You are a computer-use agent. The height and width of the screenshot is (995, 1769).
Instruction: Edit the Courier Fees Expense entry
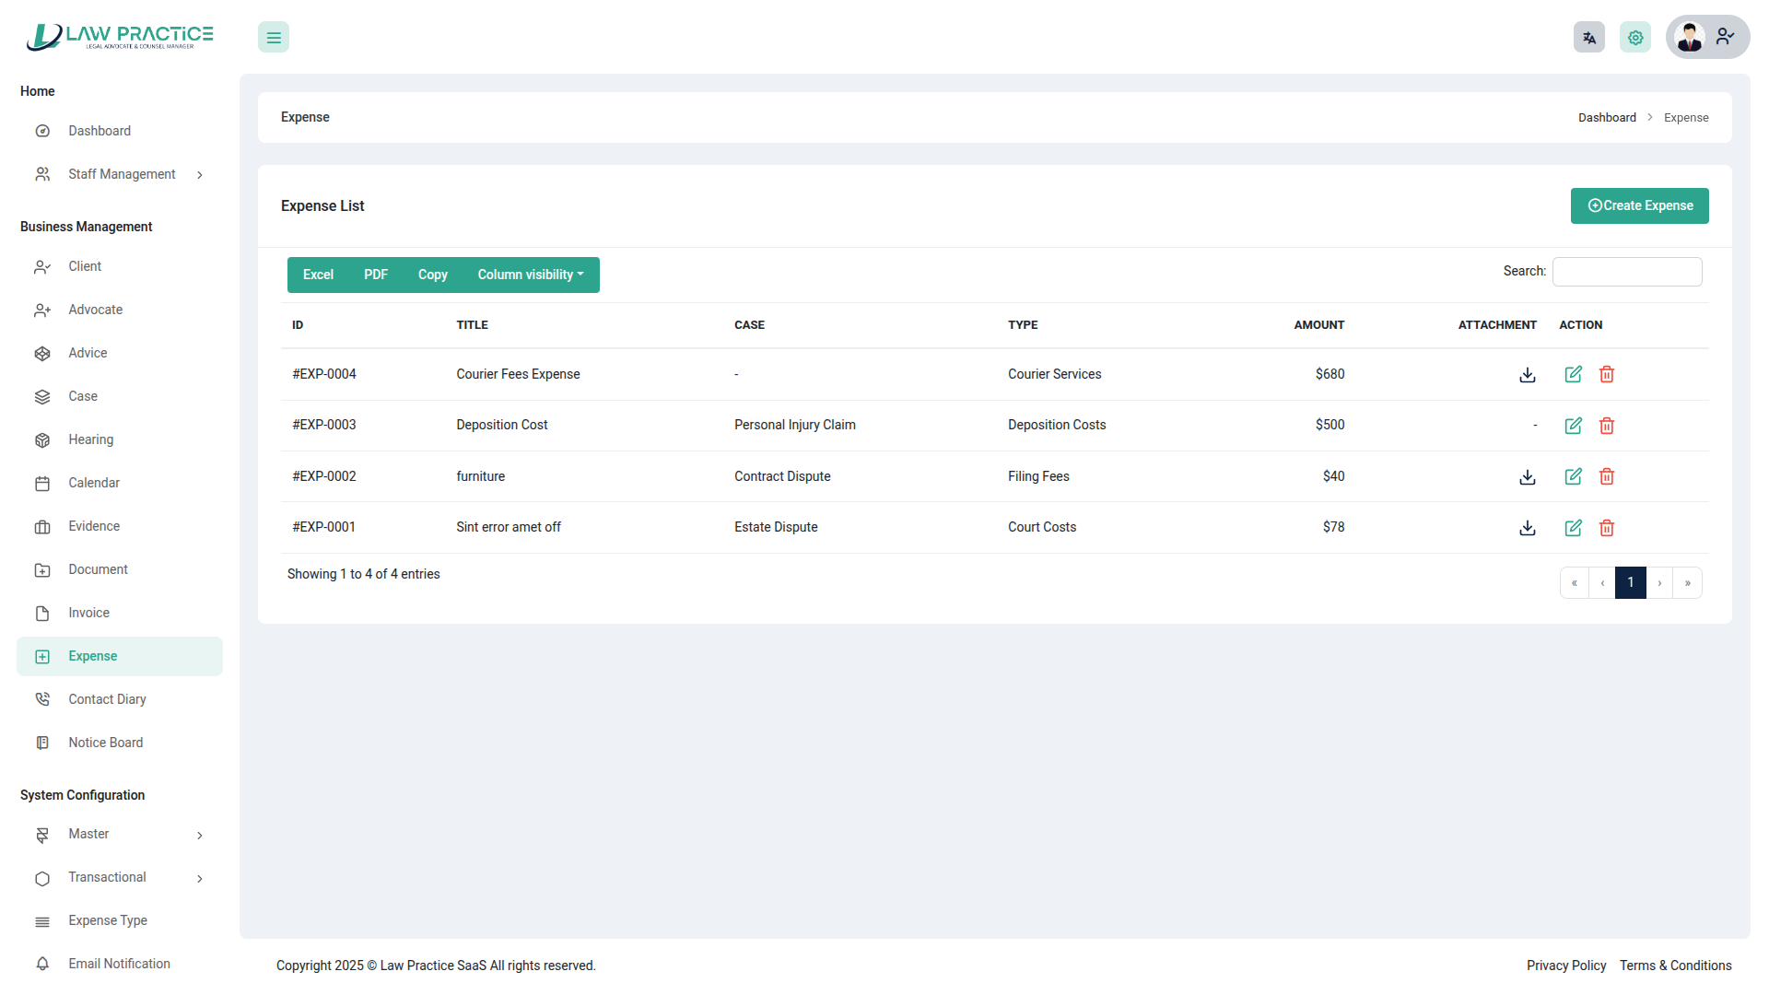1573,374
